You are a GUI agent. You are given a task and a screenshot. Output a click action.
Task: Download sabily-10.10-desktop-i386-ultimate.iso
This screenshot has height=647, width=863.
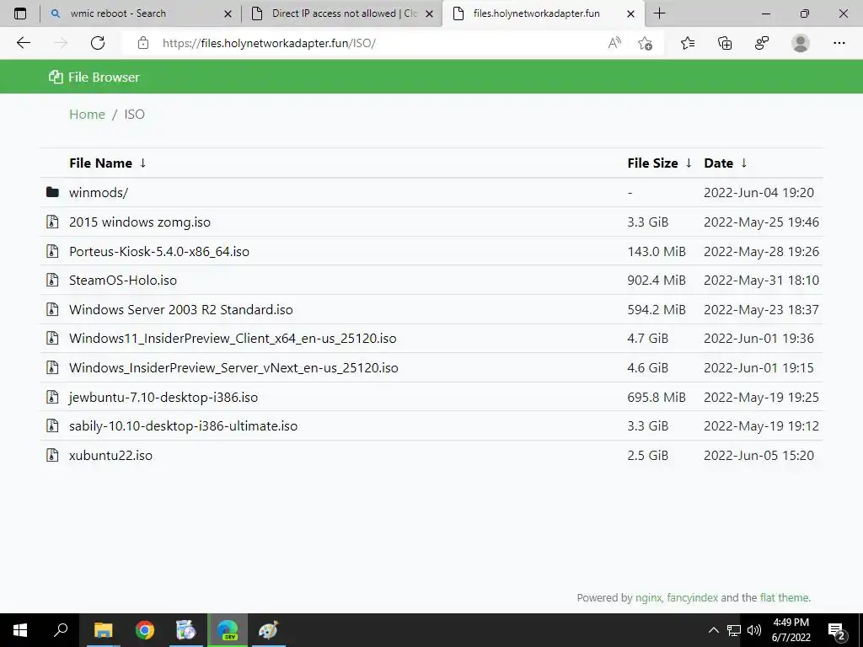click(183, 425)
